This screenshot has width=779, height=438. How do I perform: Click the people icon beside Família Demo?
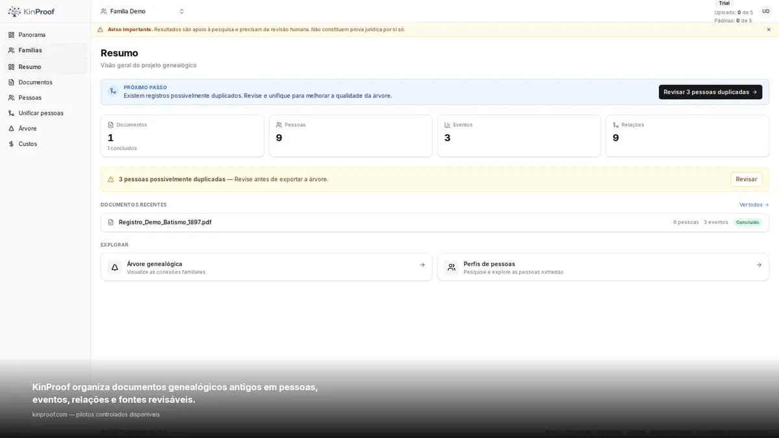(x=104, y=11)
